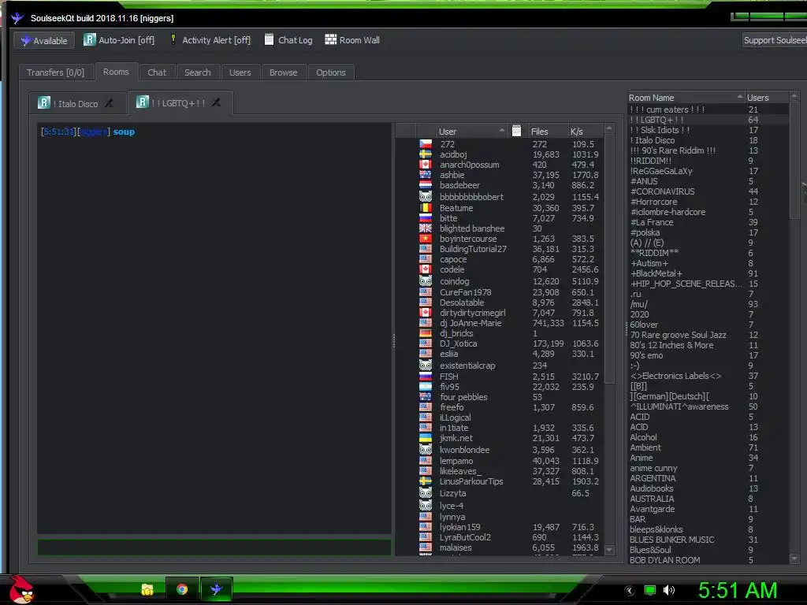Click owl icon next to Lizzyta
Viewport: 807px width, 605px height.
(426, 493)
